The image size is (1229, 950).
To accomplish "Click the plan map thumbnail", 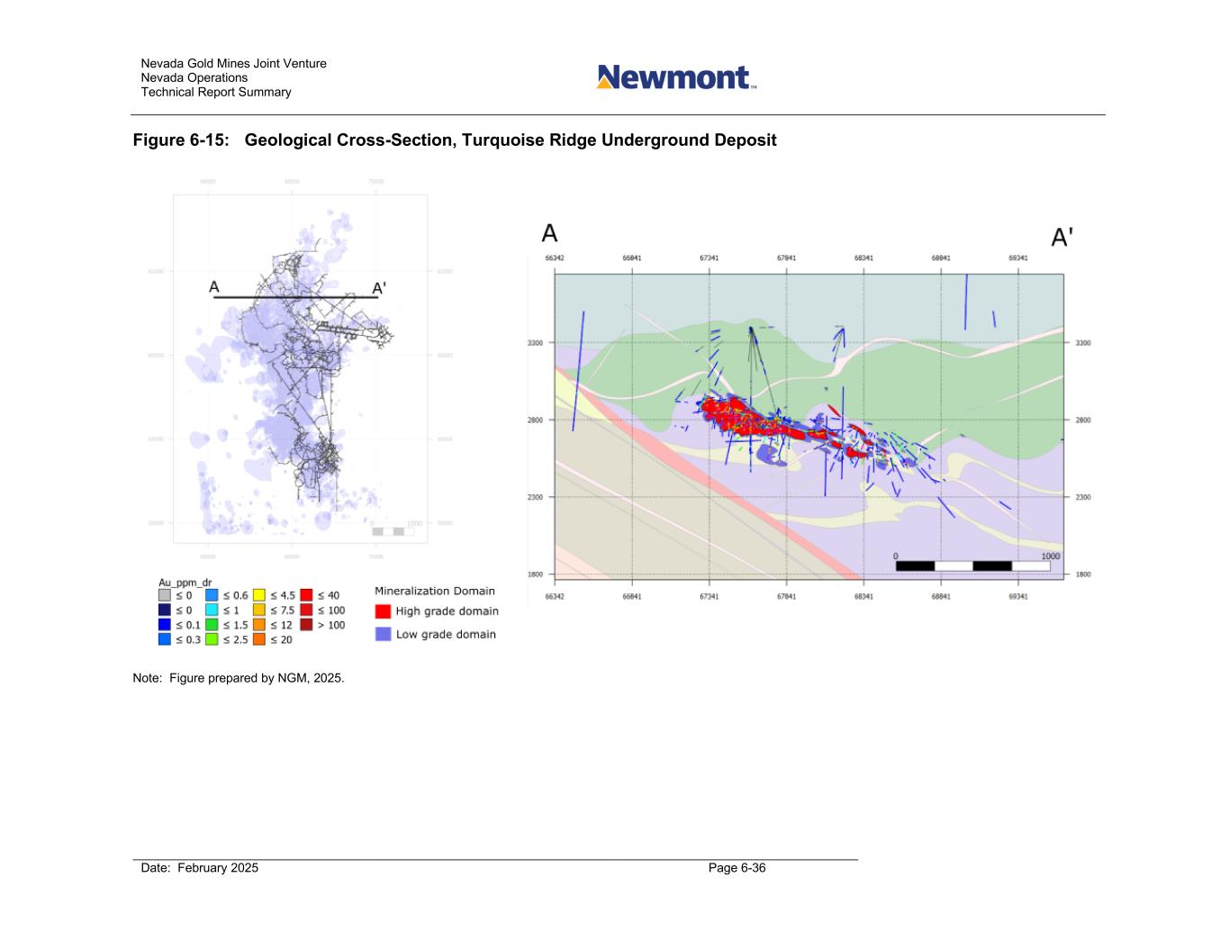I will coord(300,367).
